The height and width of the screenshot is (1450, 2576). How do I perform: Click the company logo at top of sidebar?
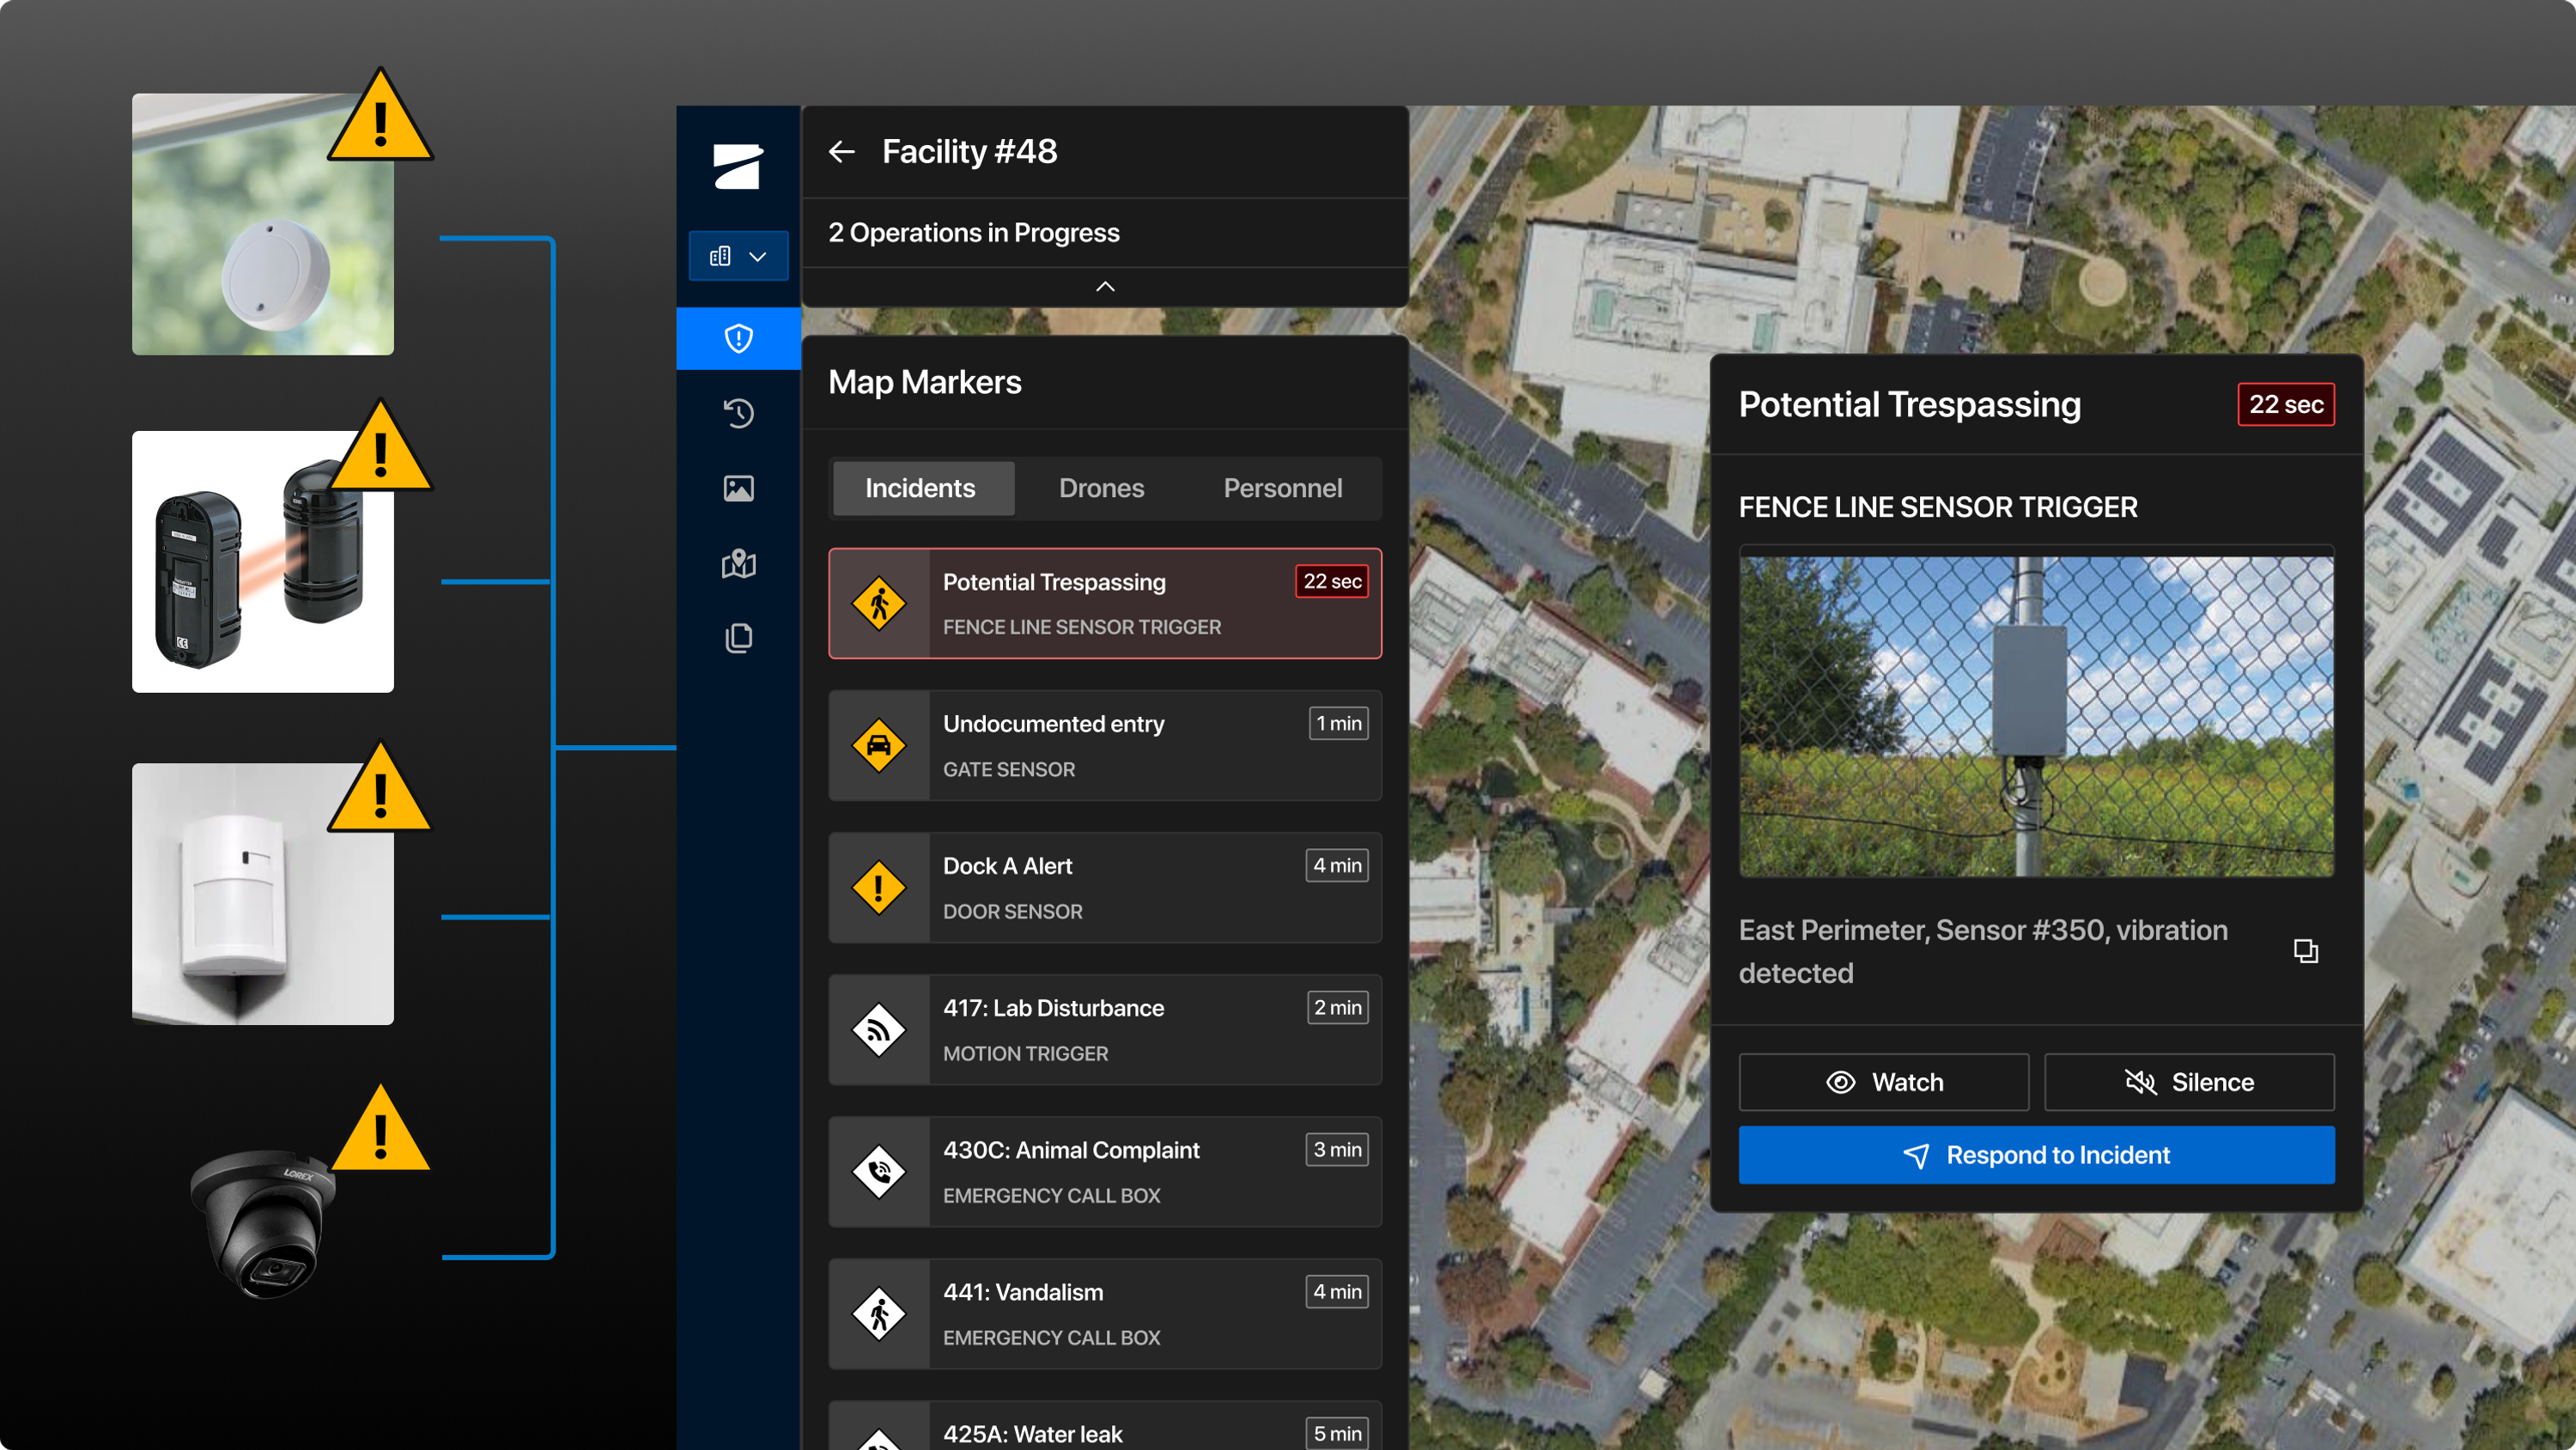coord(739,166)
